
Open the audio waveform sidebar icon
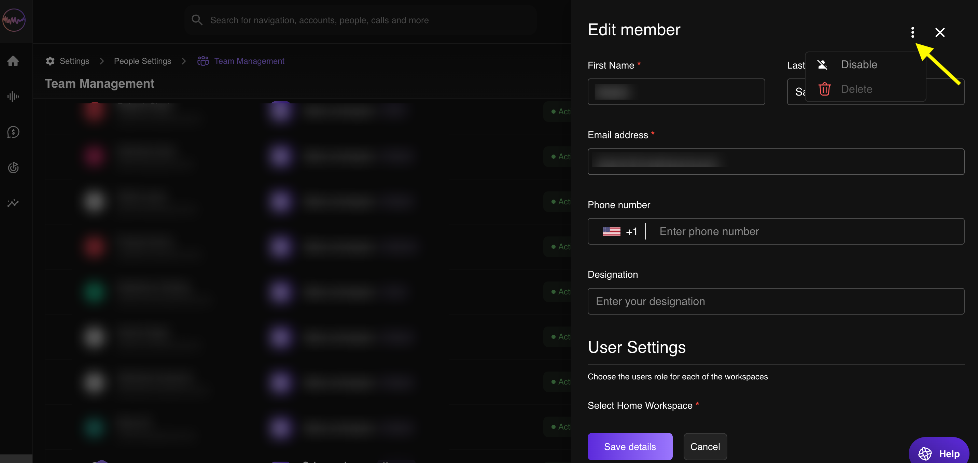point(13,97)
